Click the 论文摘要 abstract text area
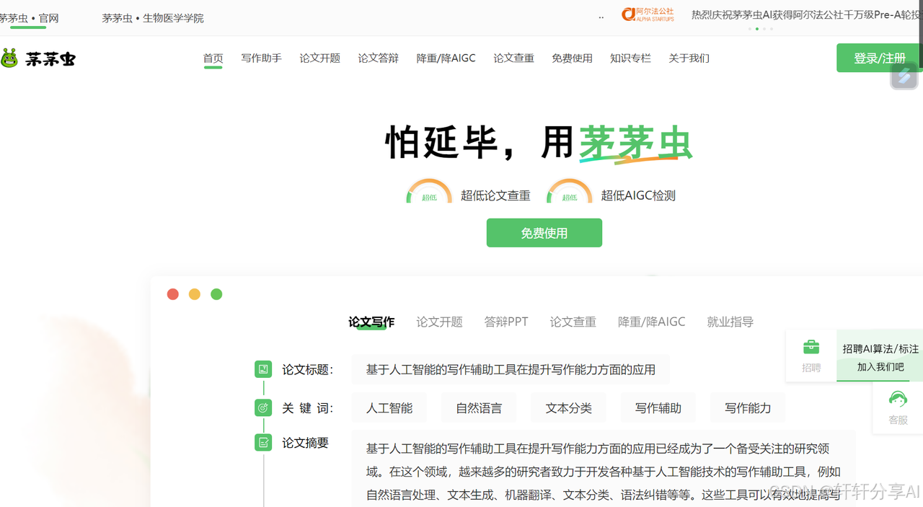Screen dimensions: 923x507 604,469
